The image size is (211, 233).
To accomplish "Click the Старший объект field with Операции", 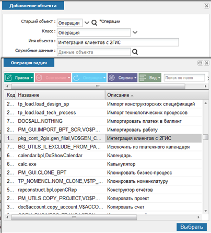I will [69, 23].
